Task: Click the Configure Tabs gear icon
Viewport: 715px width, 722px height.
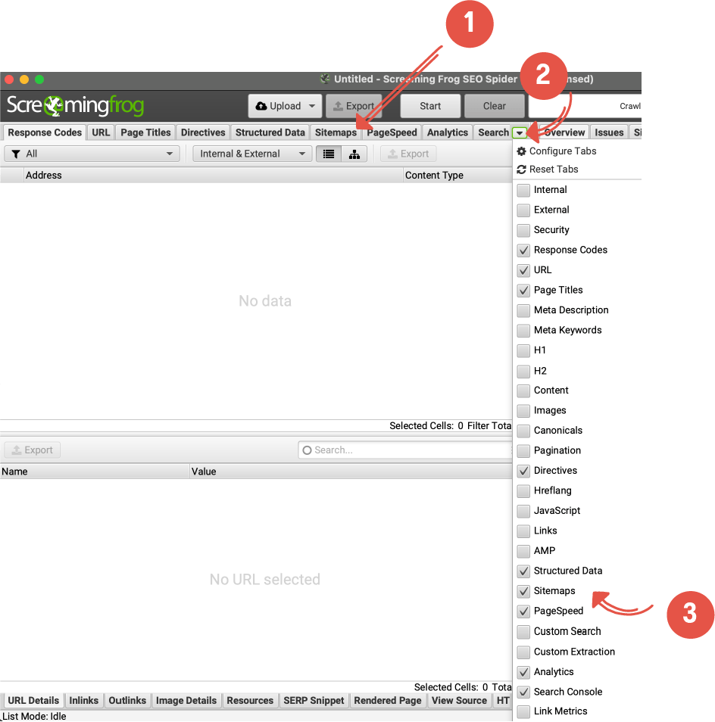Action: pyautogui.click(x=522, y=151)
